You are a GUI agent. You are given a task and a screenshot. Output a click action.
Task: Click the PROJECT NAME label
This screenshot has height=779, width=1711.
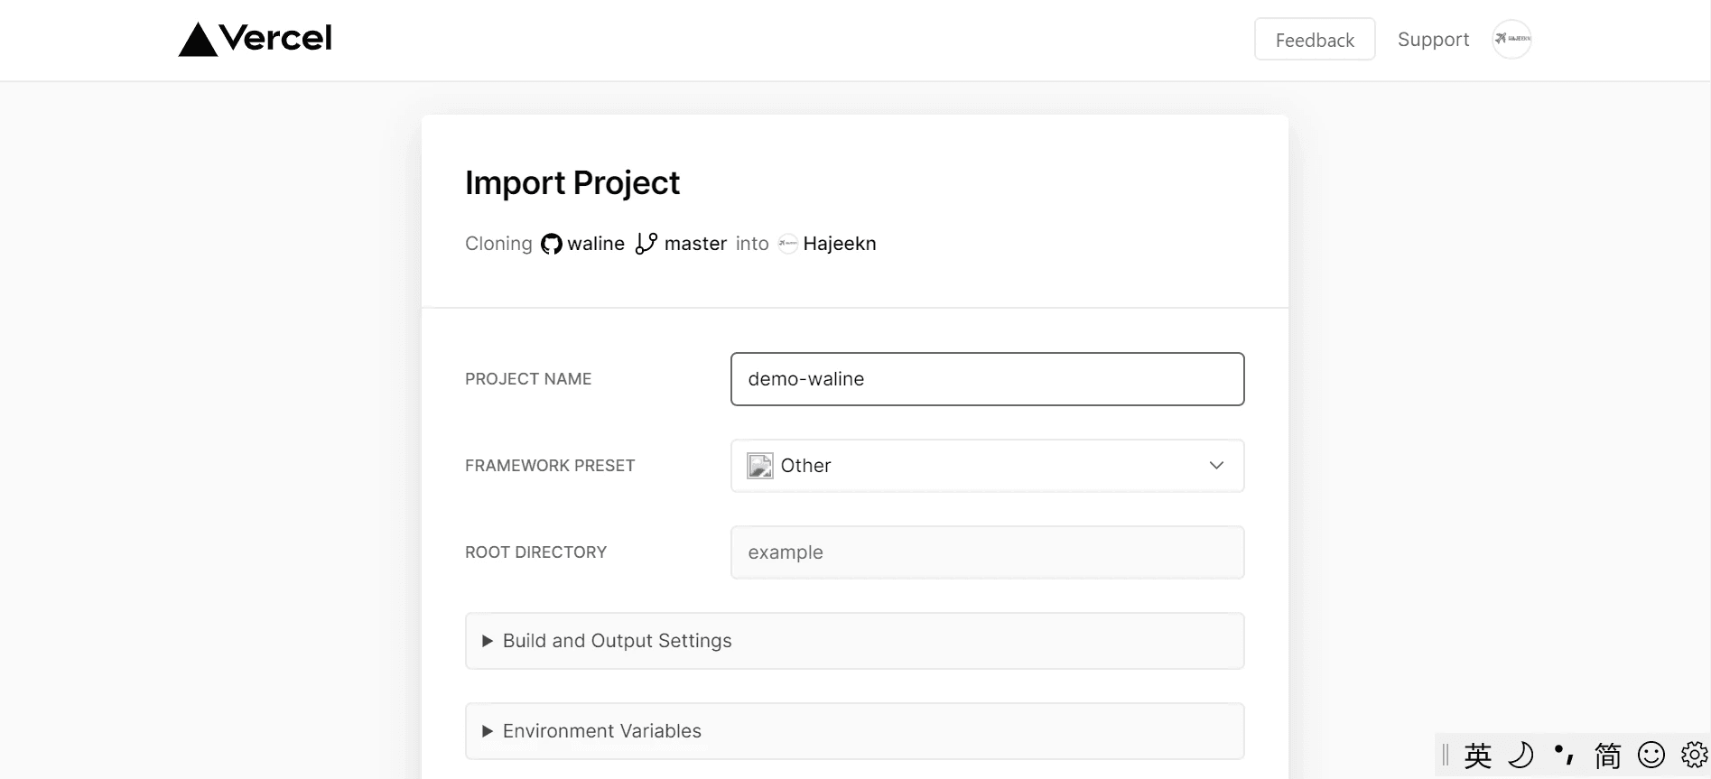pos(528,379)
